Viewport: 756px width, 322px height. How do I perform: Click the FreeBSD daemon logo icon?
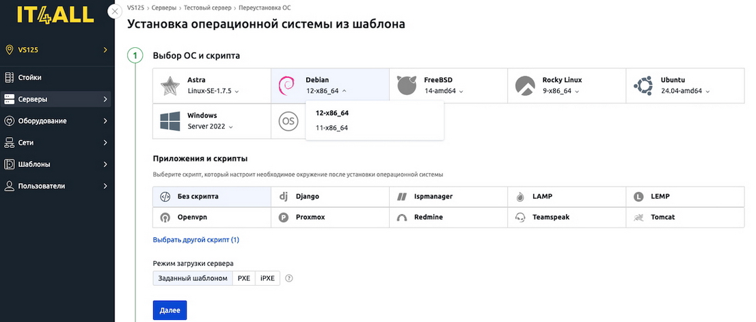(x=405, y=85)
